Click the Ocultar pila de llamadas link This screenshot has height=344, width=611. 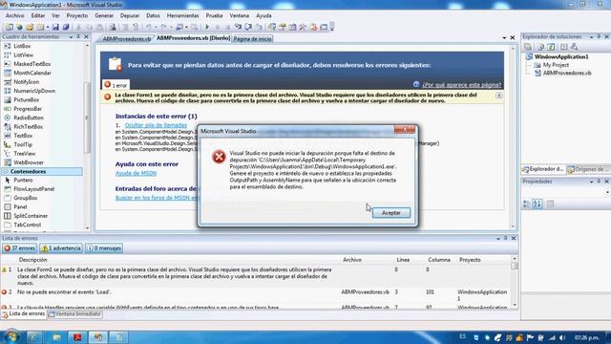156,125
